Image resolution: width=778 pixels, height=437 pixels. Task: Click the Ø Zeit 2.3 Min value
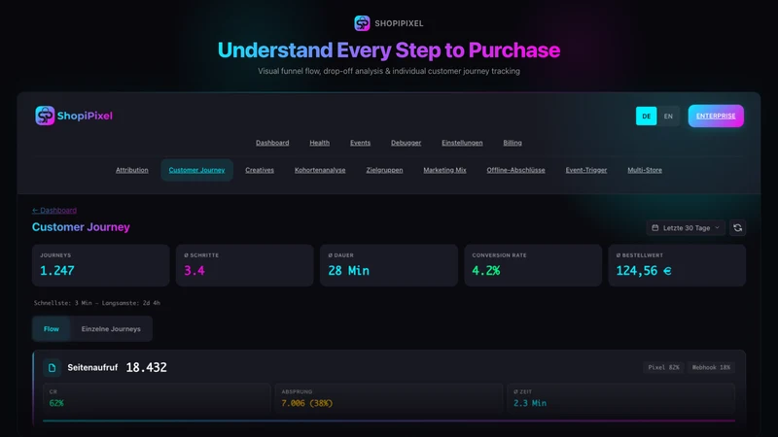click(x=530, y=403)
